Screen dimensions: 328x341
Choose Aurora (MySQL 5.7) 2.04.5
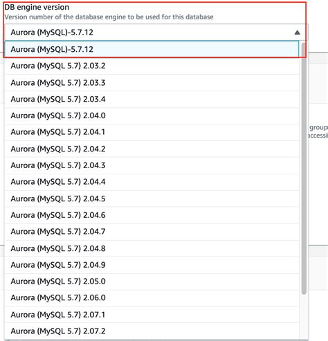click(x=152, y=199)
